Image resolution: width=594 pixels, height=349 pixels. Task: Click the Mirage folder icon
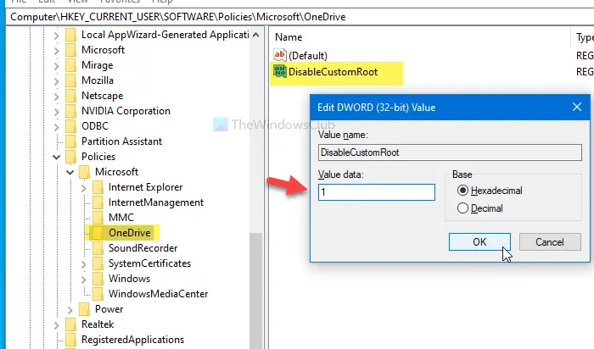(x=70, y=65)
